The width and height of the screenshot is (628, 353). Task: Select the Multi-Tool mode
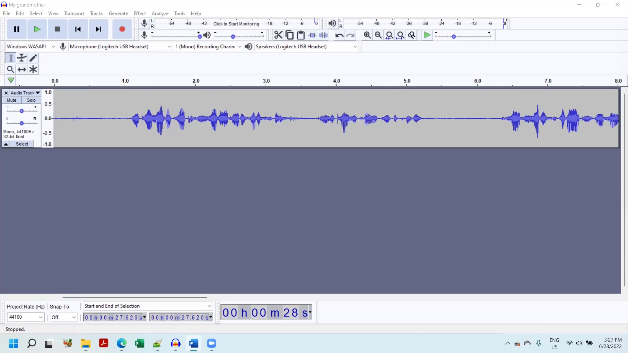33,69
